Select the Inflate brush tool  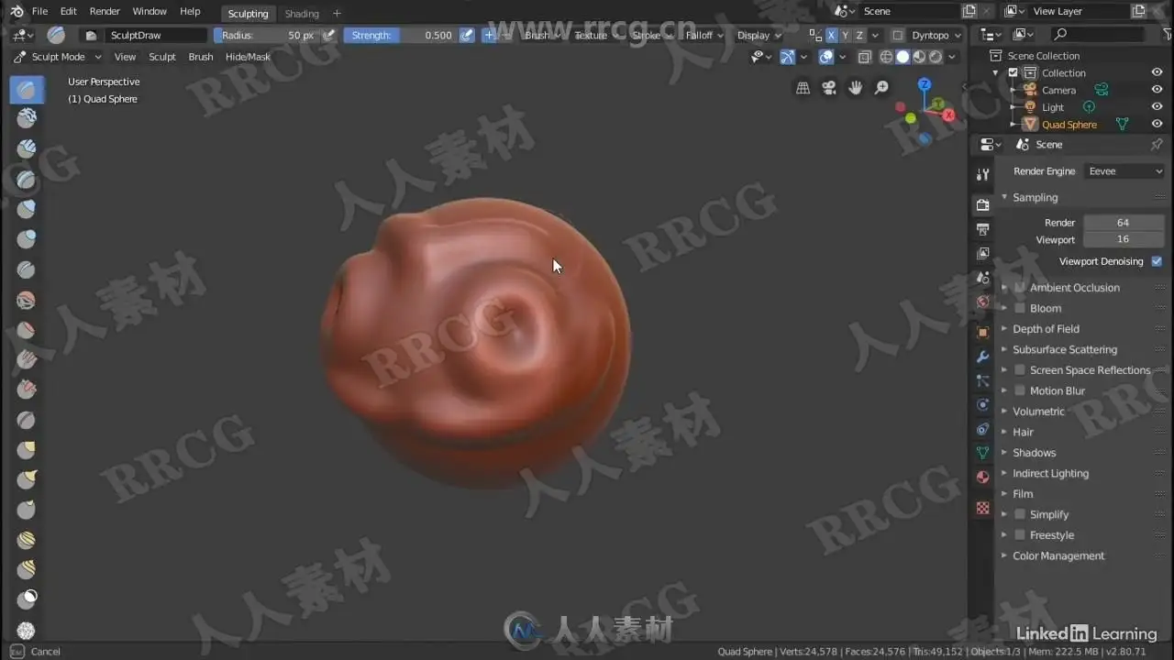[27, 209]
